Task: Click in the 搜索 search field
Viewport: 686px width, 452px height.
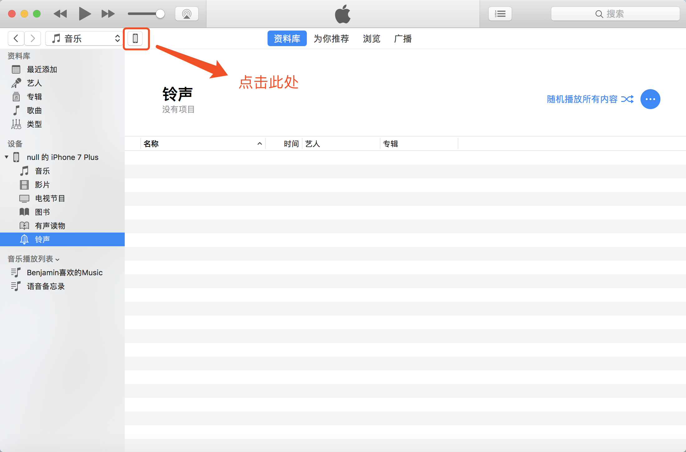Action: coord(615,14)
